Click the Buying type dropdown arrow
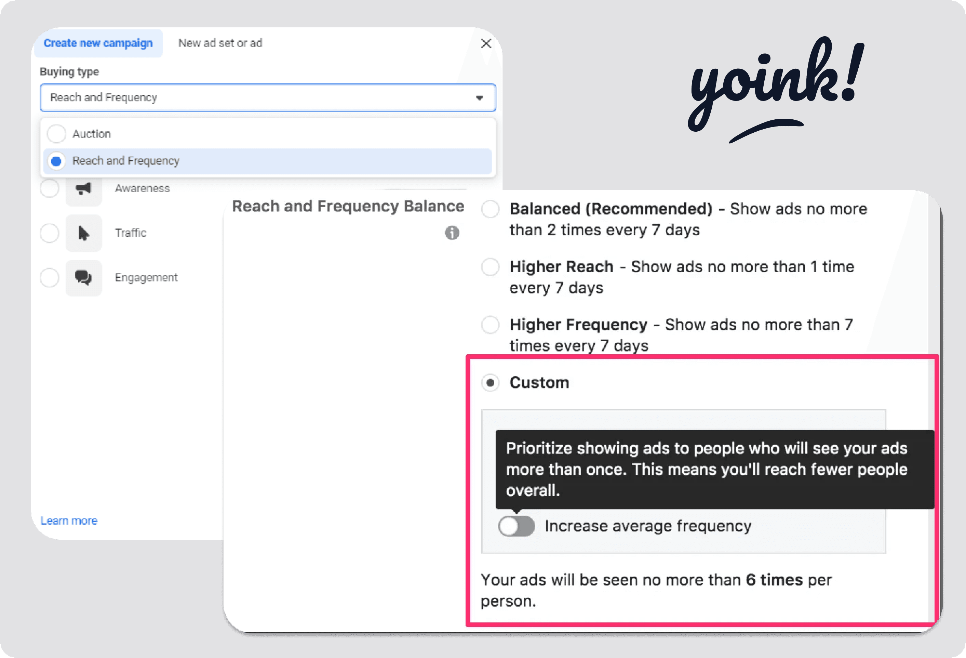This screenshot has width=966, height=658. pos(479,98)
